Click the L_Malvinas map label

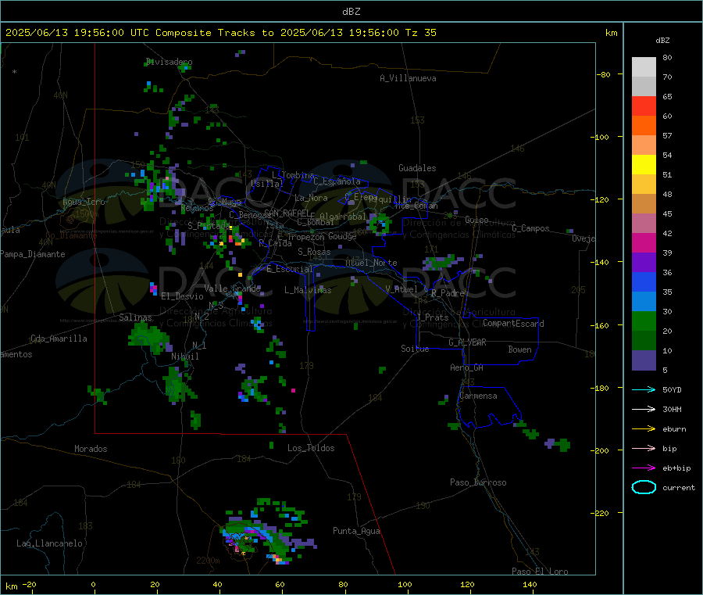click(x=308, y=290)
